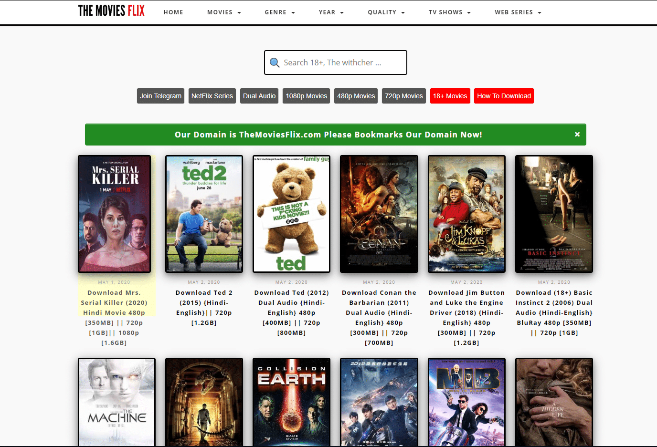Open the Collision Earth poster

coord(291,402)
